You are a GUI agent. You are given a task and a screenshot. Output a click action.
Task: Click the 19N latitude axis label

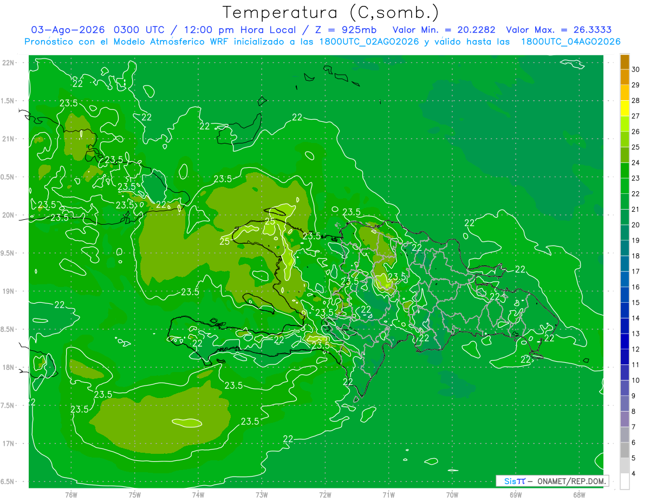coord(9,291)
